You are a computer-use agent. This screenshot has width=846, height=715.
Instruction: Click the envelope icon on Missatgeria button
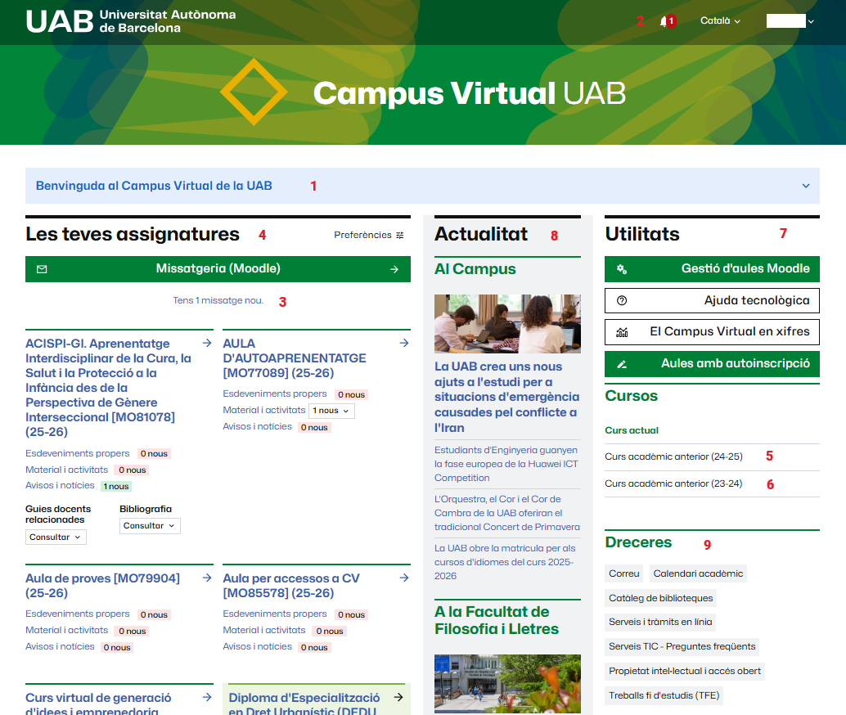[x=42, y=269]
